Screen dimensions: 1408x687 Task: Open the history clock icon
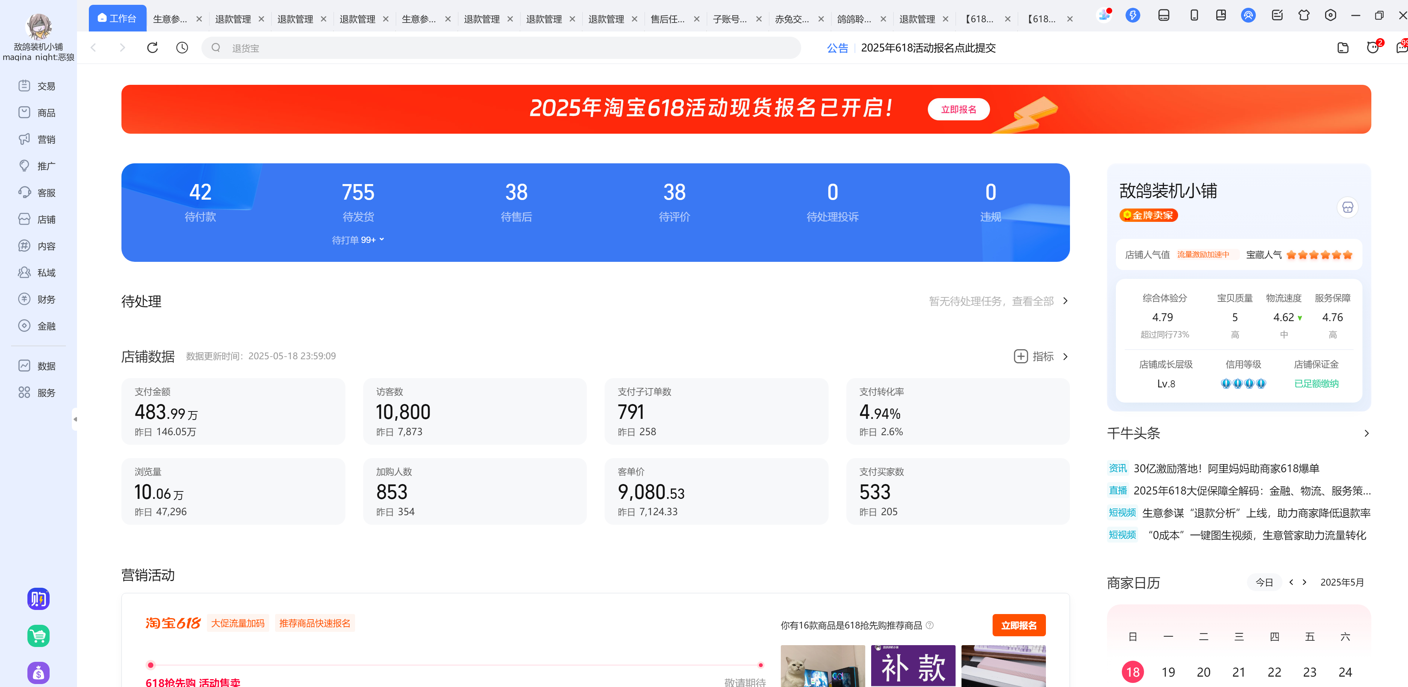(x=182, y=48)
